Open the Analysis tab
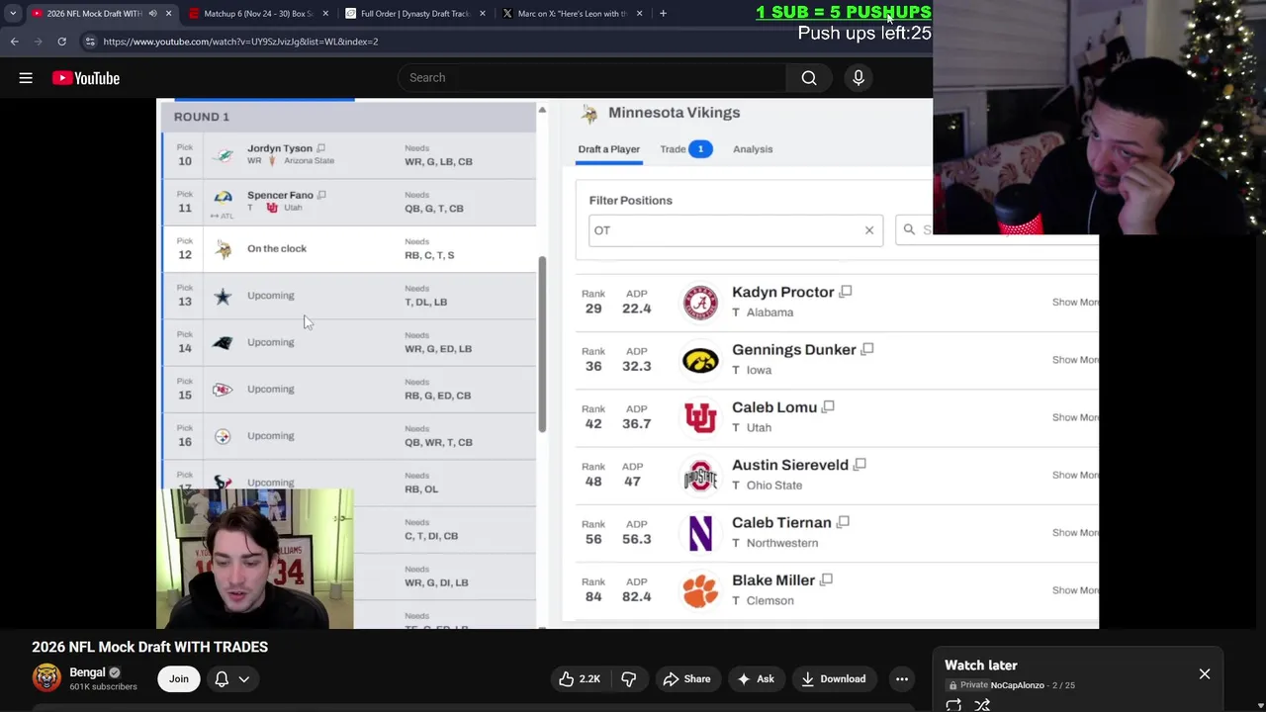 pos(753,149)
